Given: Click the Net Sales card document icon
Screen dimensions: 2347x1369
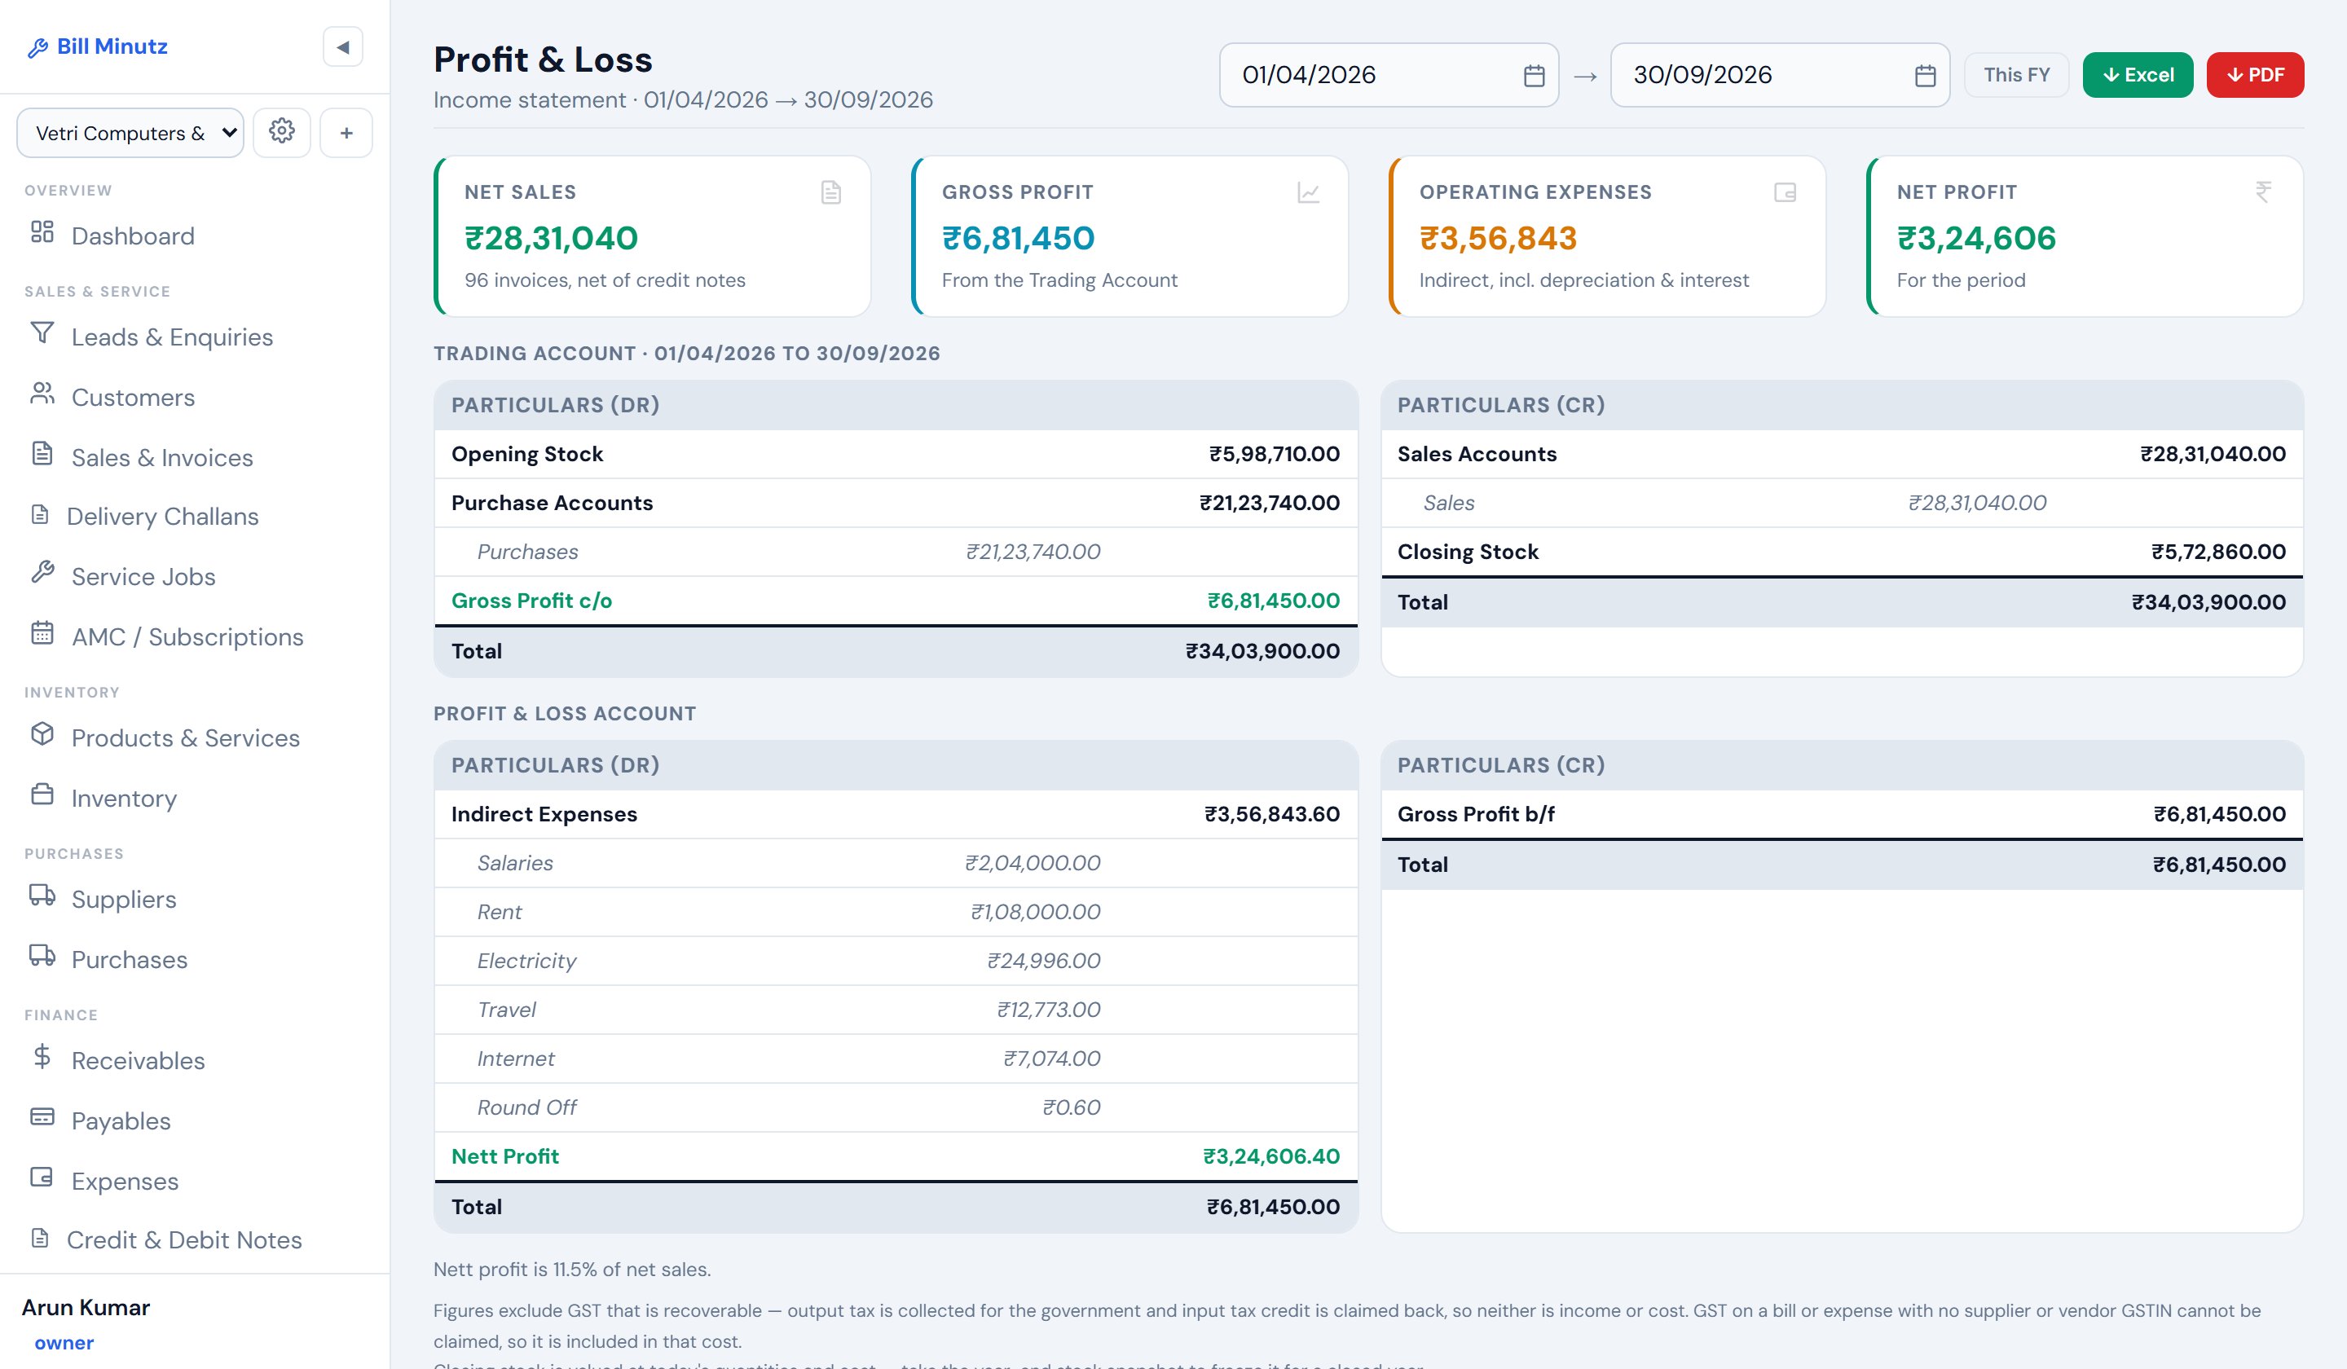Looking at the screenshot, I should pos(830,193).
